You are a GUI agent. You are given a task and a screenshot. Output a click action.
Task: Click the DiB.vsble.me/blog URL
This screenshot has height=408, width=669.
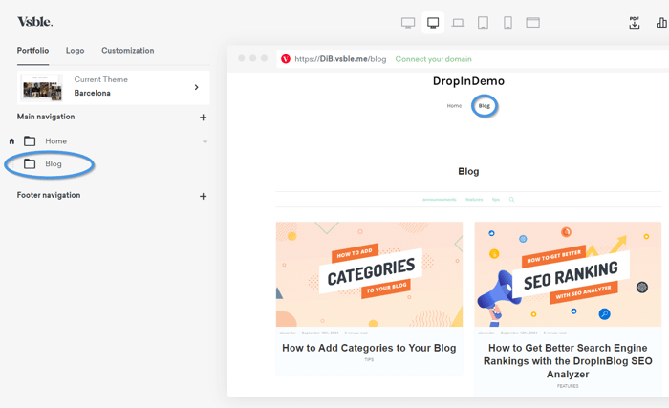tap(340, 59)
